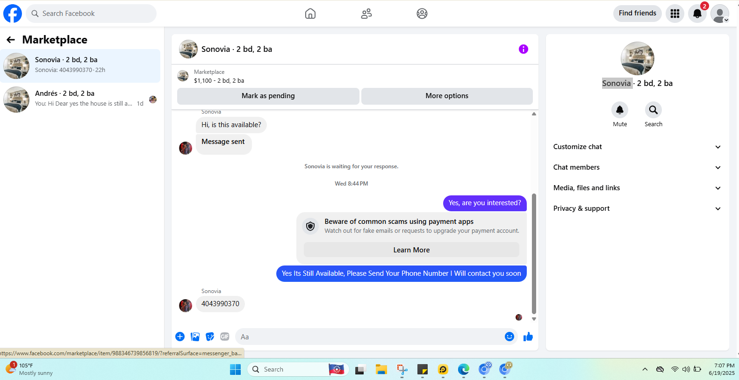Open the emoji picker in message box
The width and height of the screenshot is (739, 380).
coord(509,337)
